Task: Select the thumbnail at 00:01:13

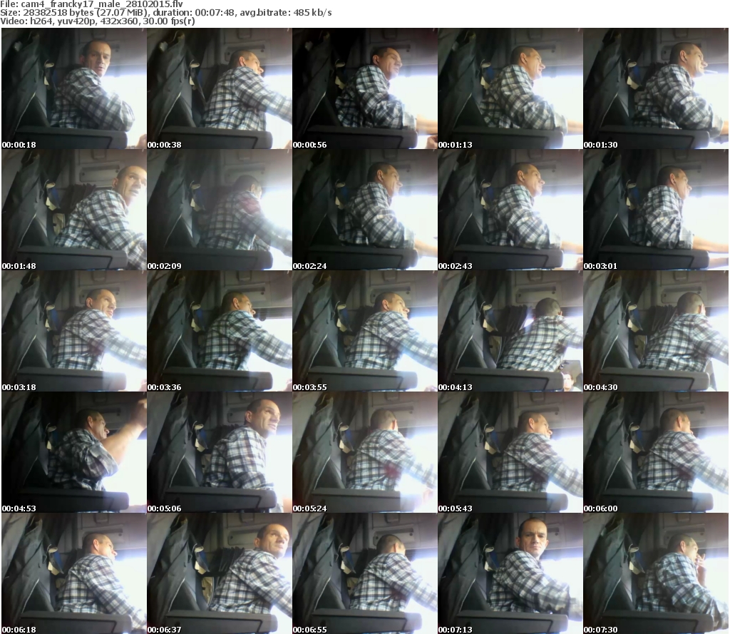Action: [x=510, y=88]
